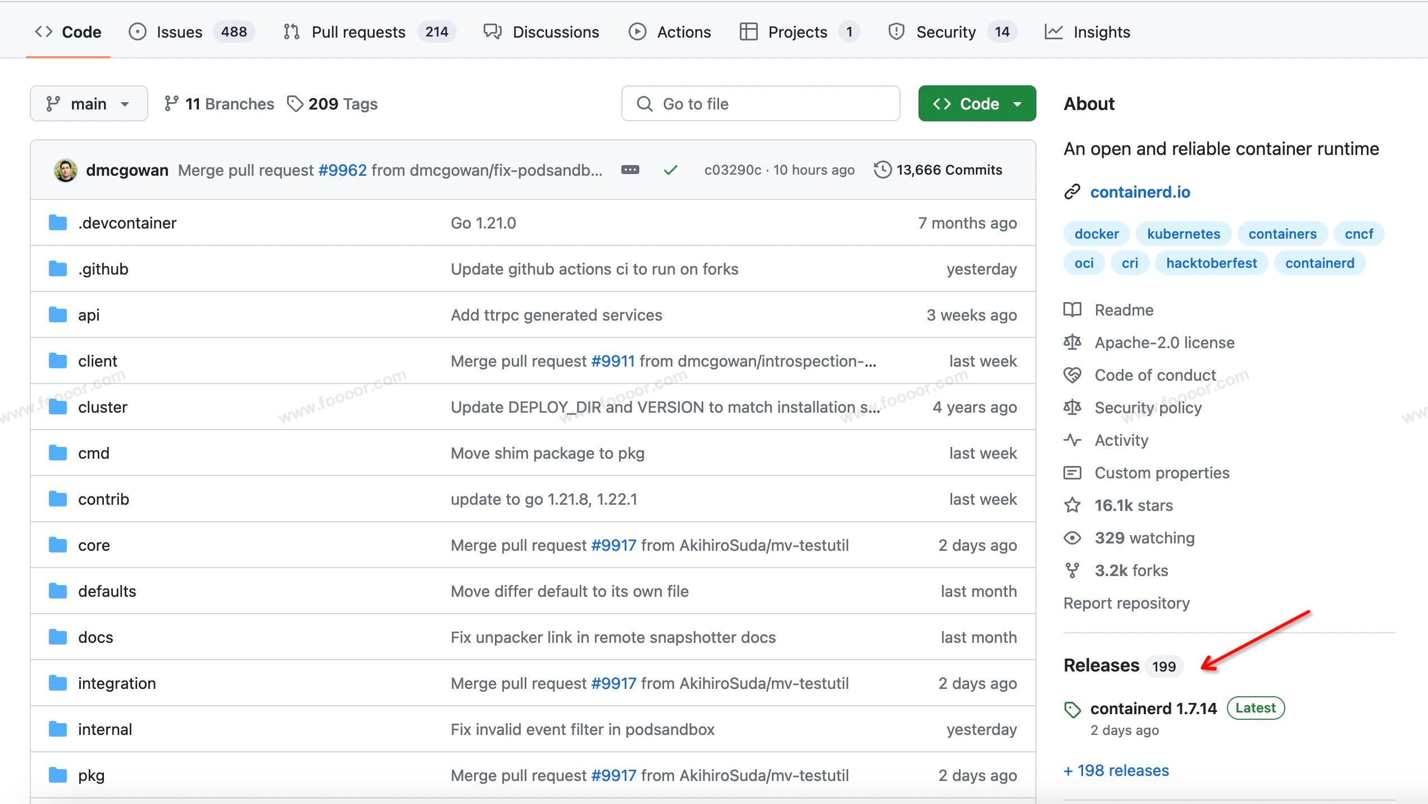Expand commit message with ellipsis button
Viewport: 1428px width, 804px height.
630,170
